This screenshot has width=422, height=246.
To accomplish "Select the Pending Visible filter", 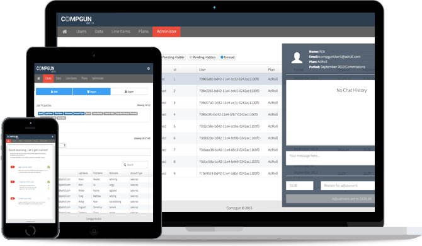I will click(173, 57).
